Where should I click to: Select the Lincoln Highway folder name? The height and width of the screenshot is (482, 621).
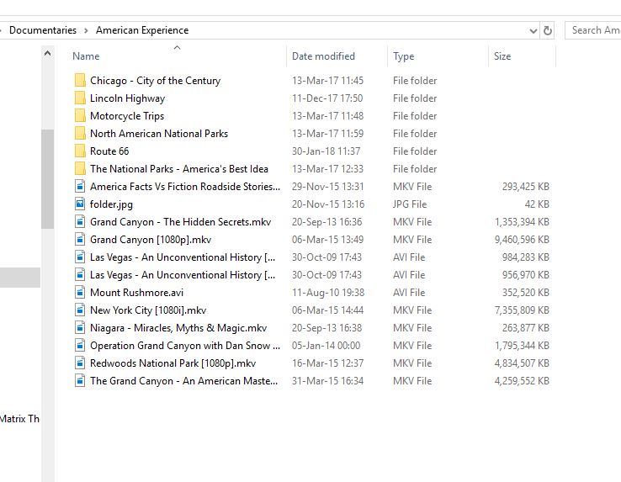(128, 98)
